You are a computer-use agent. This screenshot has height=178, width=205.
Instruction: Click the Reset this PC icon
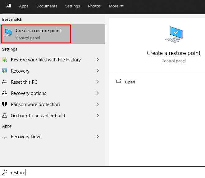[5, 82]
